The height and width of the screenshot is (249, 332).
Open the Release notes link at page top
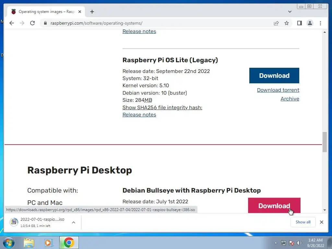click(x=139, y=31)
